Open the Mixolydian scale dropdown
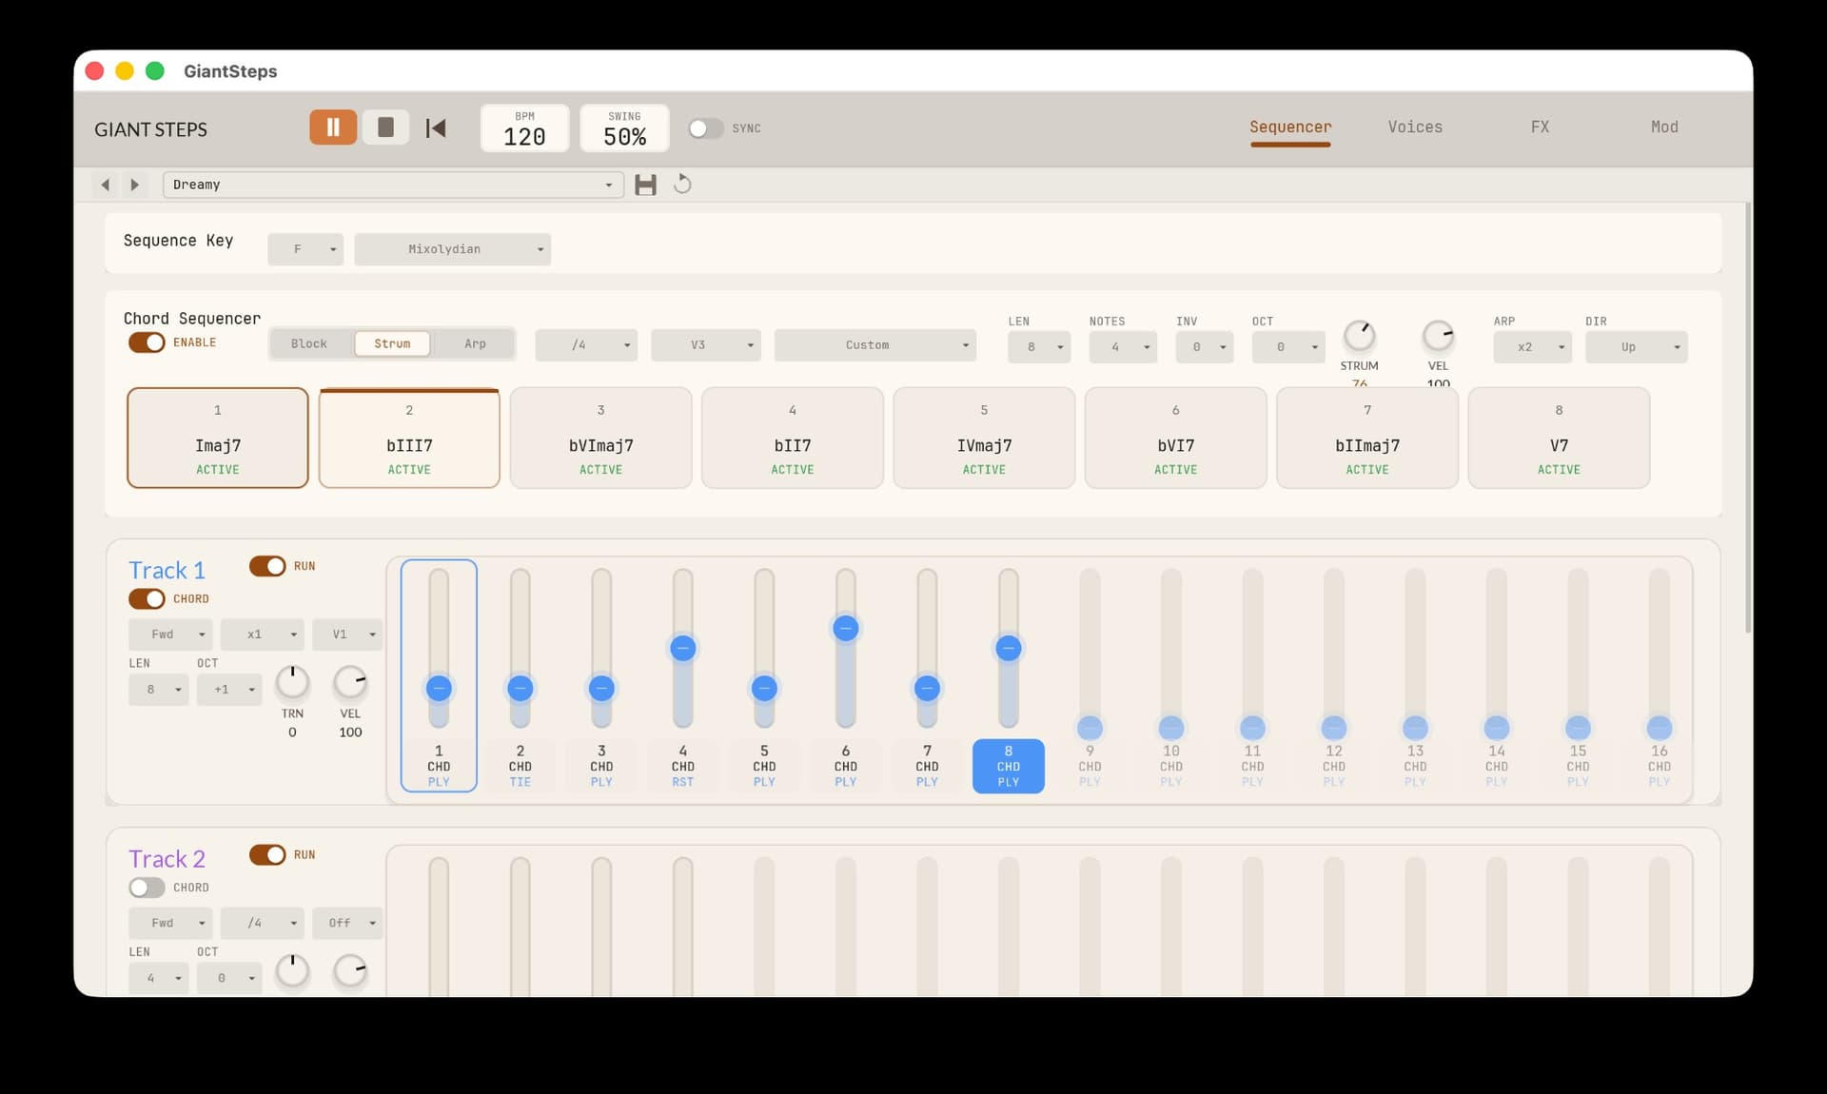 (x=452, y=248)
